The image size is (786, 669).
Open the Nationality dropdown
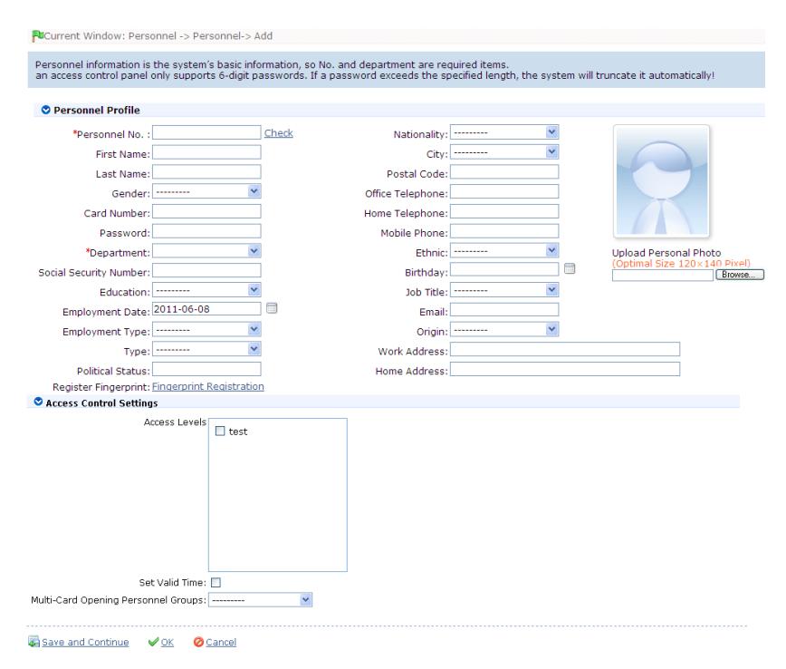tap(504, 132)
